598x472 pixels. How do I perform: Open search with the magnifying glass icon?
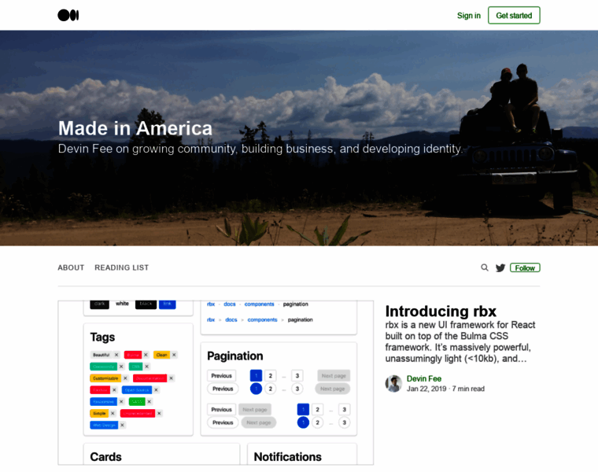(x=485, y=267)
